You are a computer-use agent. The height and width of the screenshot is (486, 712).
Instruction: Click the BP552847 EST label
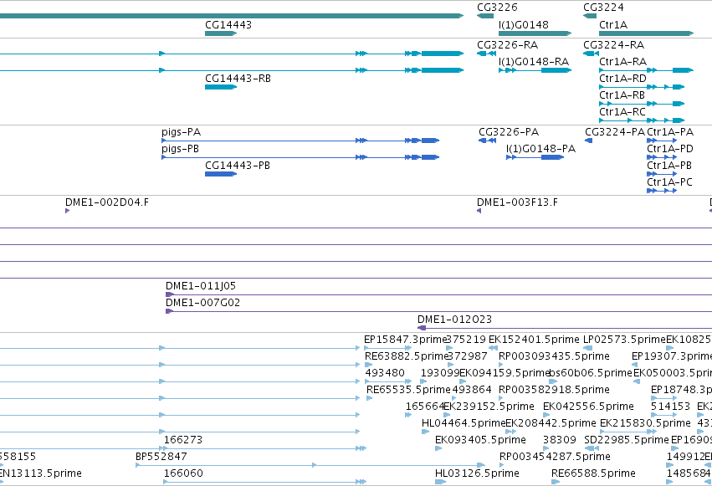click(x=161, y=457)
